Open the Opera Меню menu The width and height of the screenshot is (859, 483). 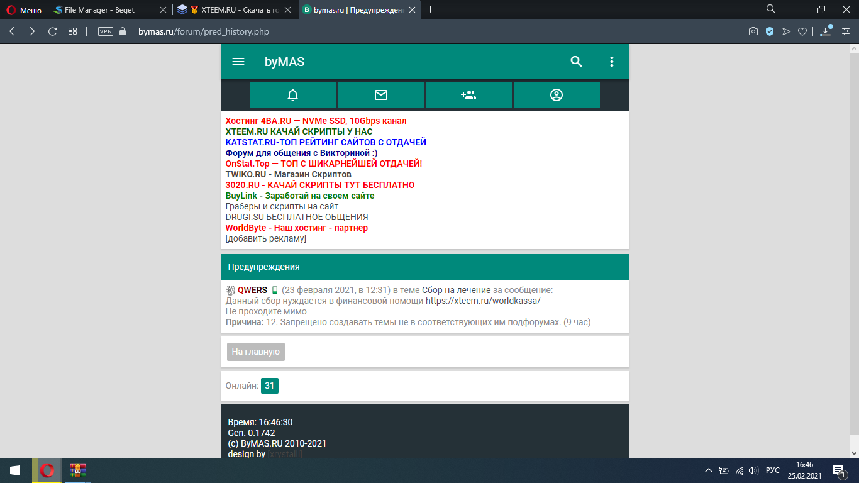(x=24, y=10)
